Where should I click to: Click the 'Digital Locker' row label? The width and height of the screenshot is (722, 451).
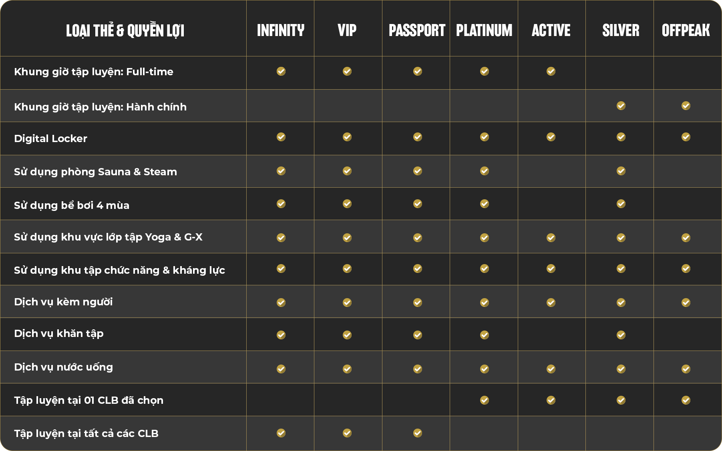(50, 138)
